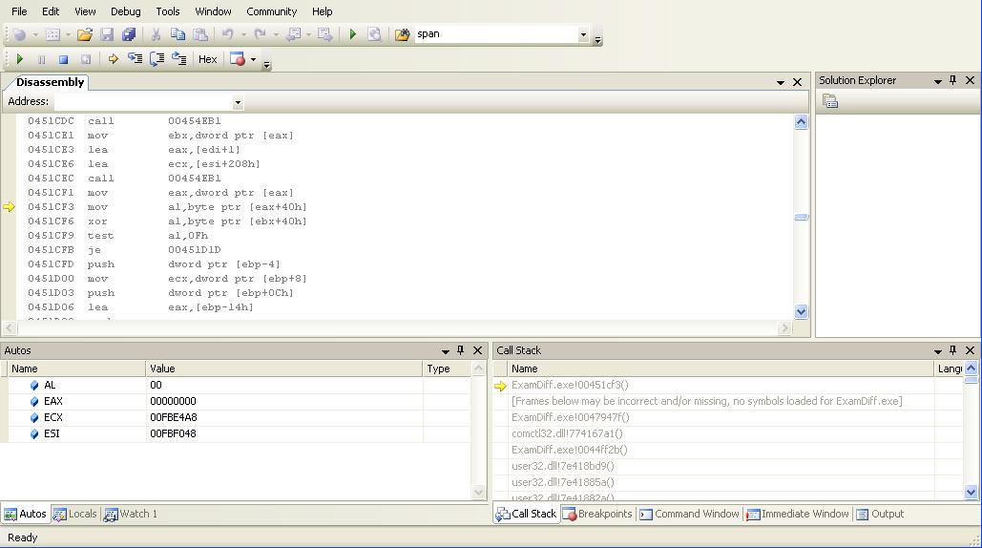Open the Immediate Window tab
The width and height of the screenshot is (982, 548).
tap(797, 515)
